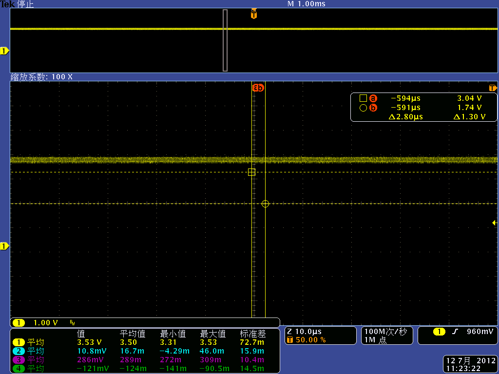Click the trigger level arrow on right edge

tap(495, 223)
